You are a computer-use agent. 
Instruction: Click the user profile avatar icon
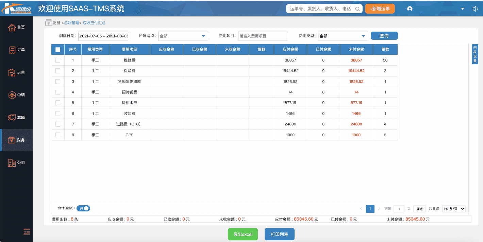tap(410, 9)
